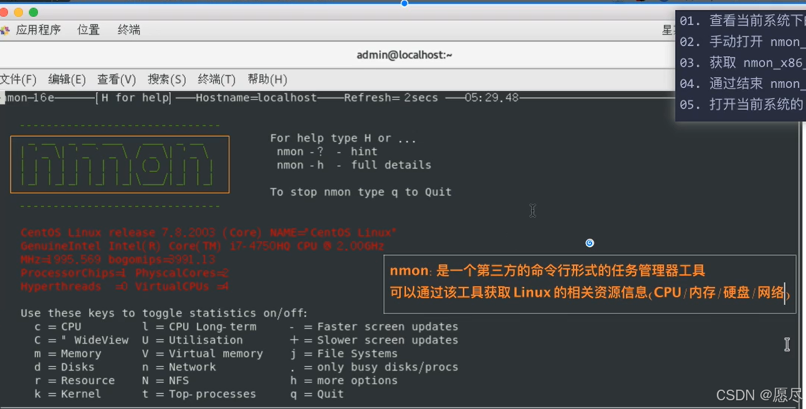Click the 05:29.48 clock in nmon header
Image resolution: width=806 pixels, height=409 pixels.
(x=492, y=98)
